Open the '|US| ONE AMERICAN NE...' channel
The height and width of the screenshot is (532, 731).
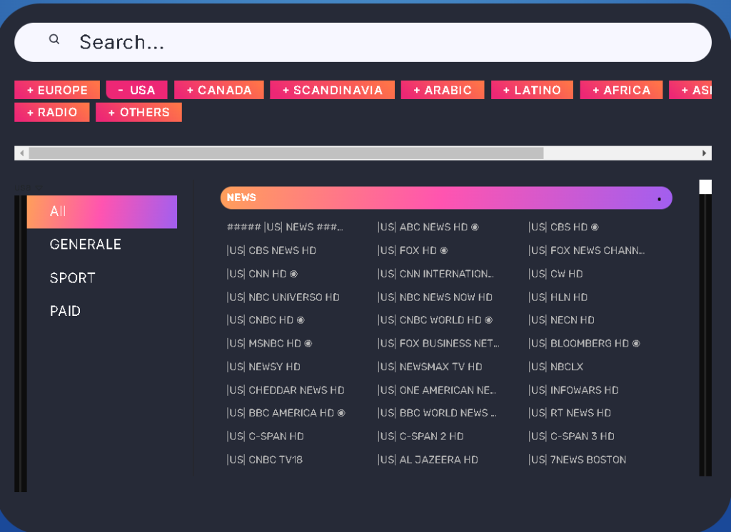pyautogui.click(x=437, y=390)
